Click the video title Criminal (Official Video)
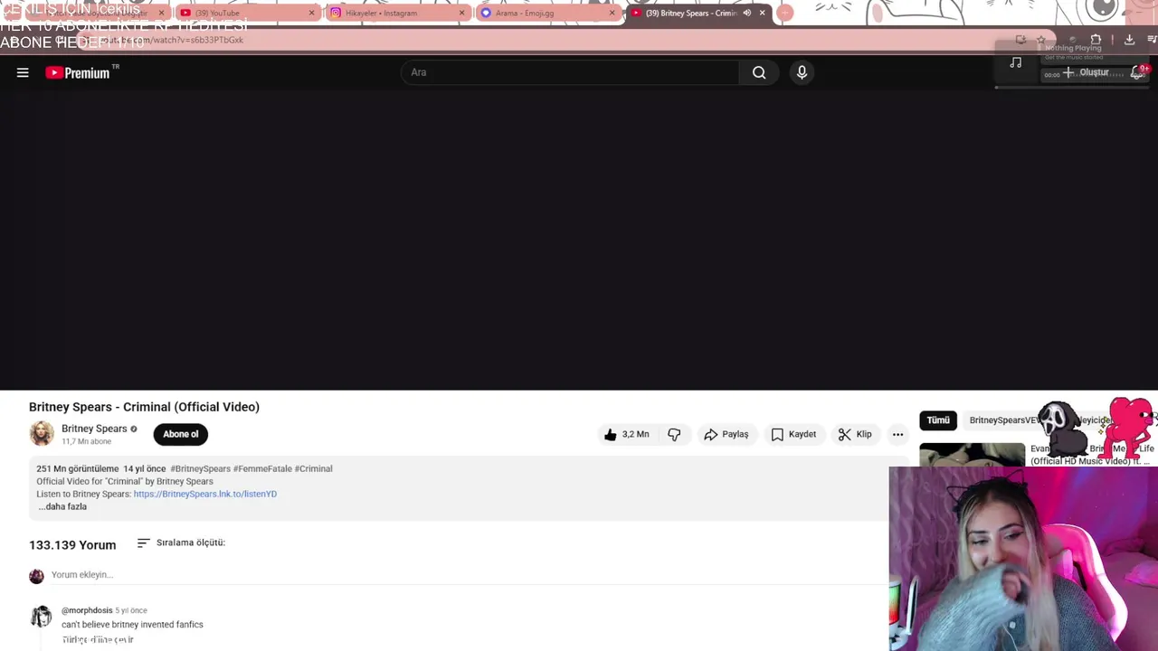 coord(144,407)
